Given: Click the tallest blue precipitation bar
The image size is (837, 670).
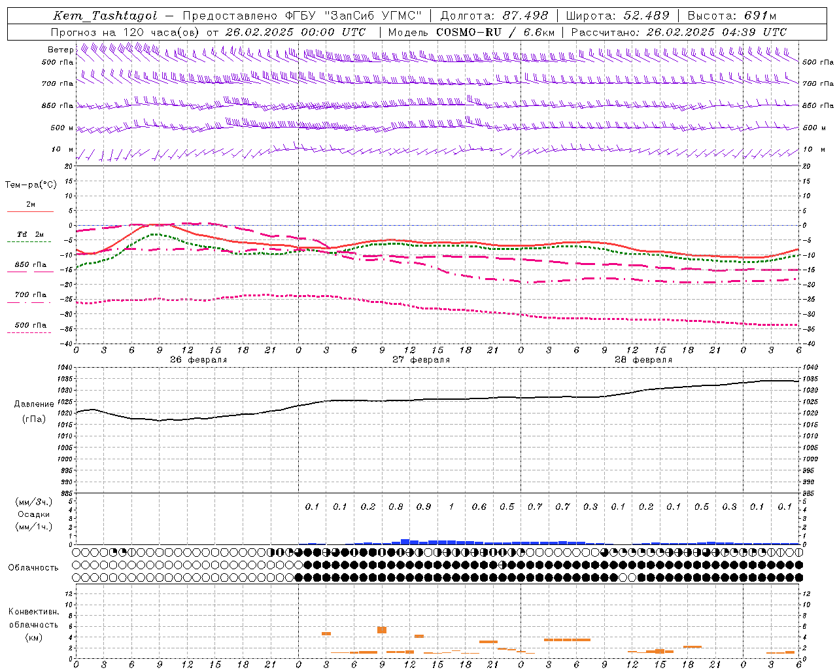Looking at the screenshot, I should pyautogui.click(x=405, y=541).
